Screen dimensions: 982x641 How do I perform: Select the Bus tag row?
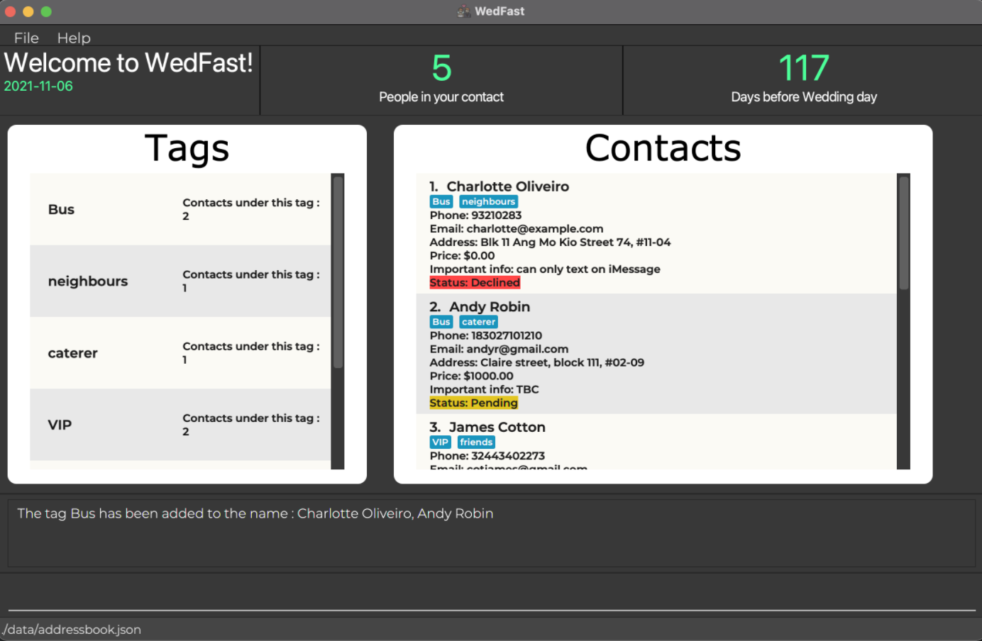pos(180,209)
